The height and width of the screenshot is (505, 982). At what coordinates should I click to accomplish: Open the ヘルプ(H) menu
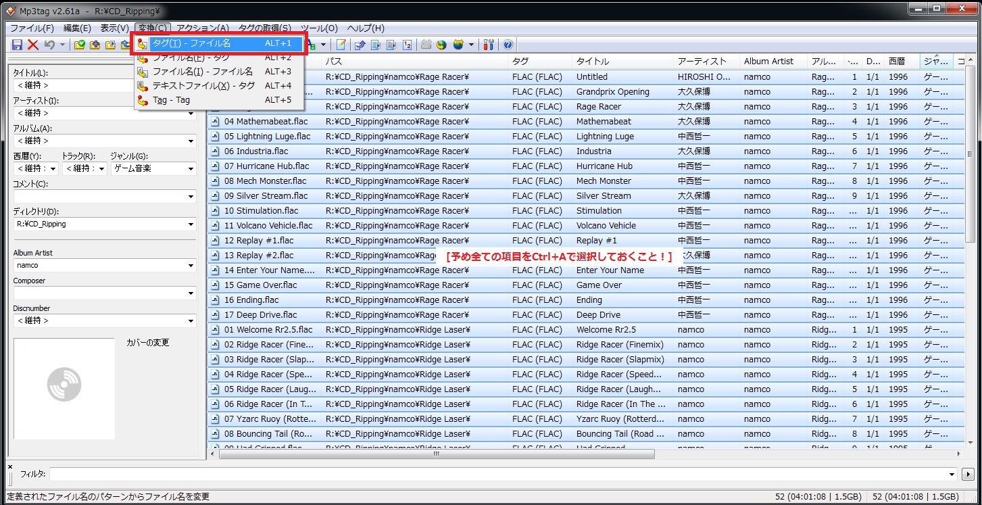tap(366, 28)
